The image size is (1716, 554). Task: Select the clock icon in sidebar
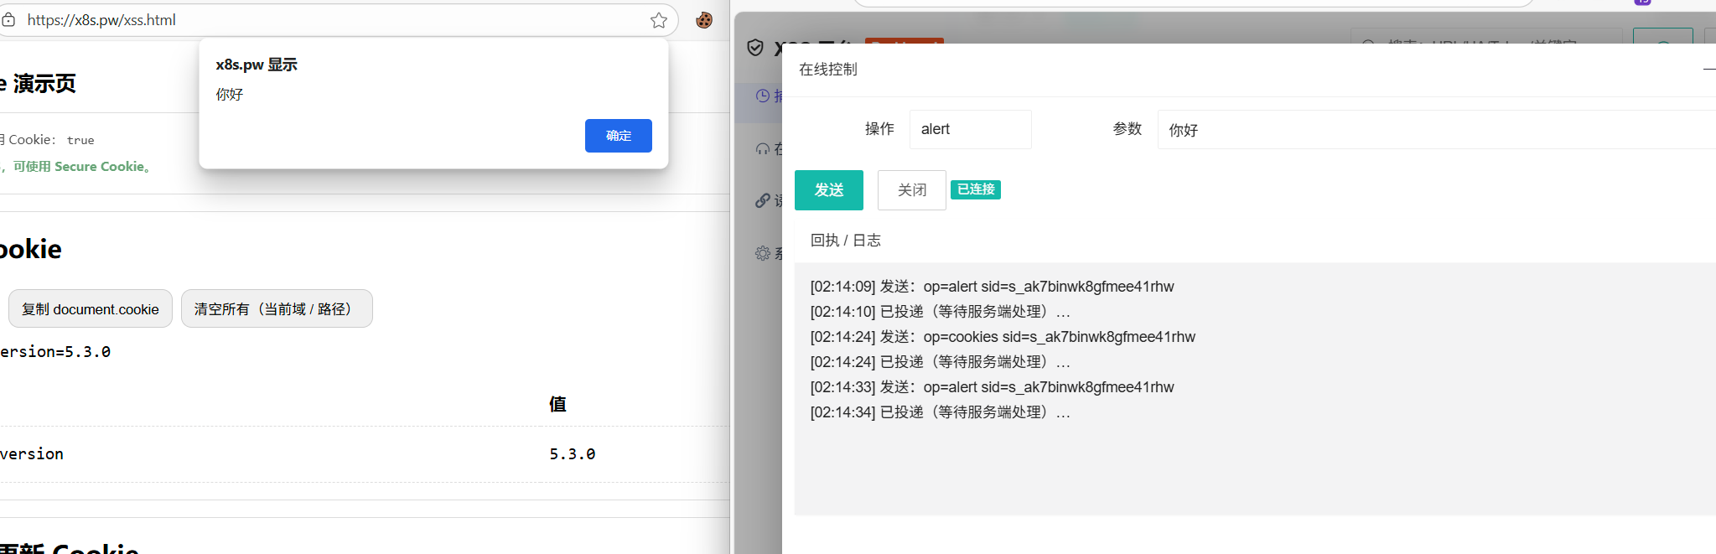coord(762,96)
